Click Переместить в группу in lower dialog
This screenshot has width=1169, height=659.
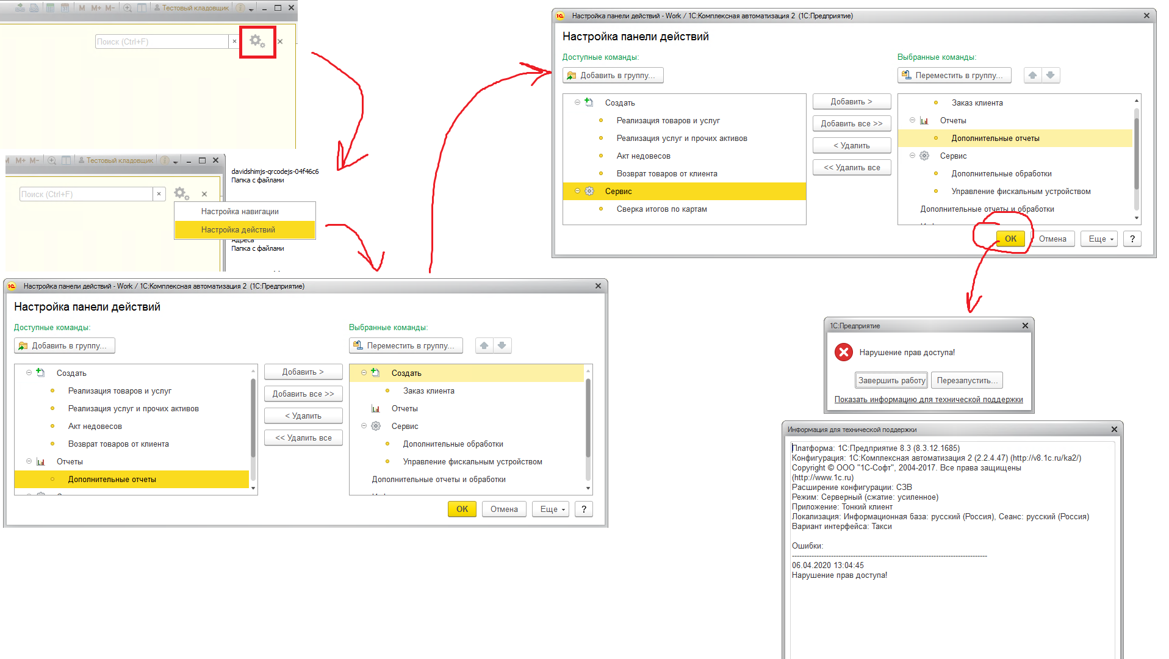tap(406, 345)
